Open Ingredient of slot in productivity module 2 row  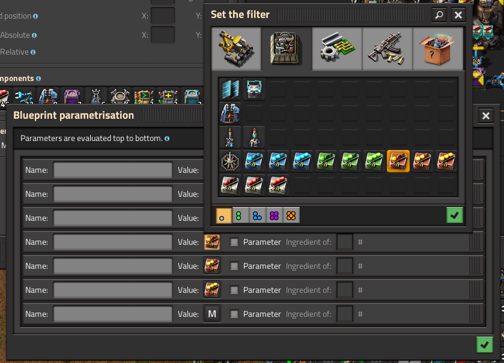click(345, 266)
